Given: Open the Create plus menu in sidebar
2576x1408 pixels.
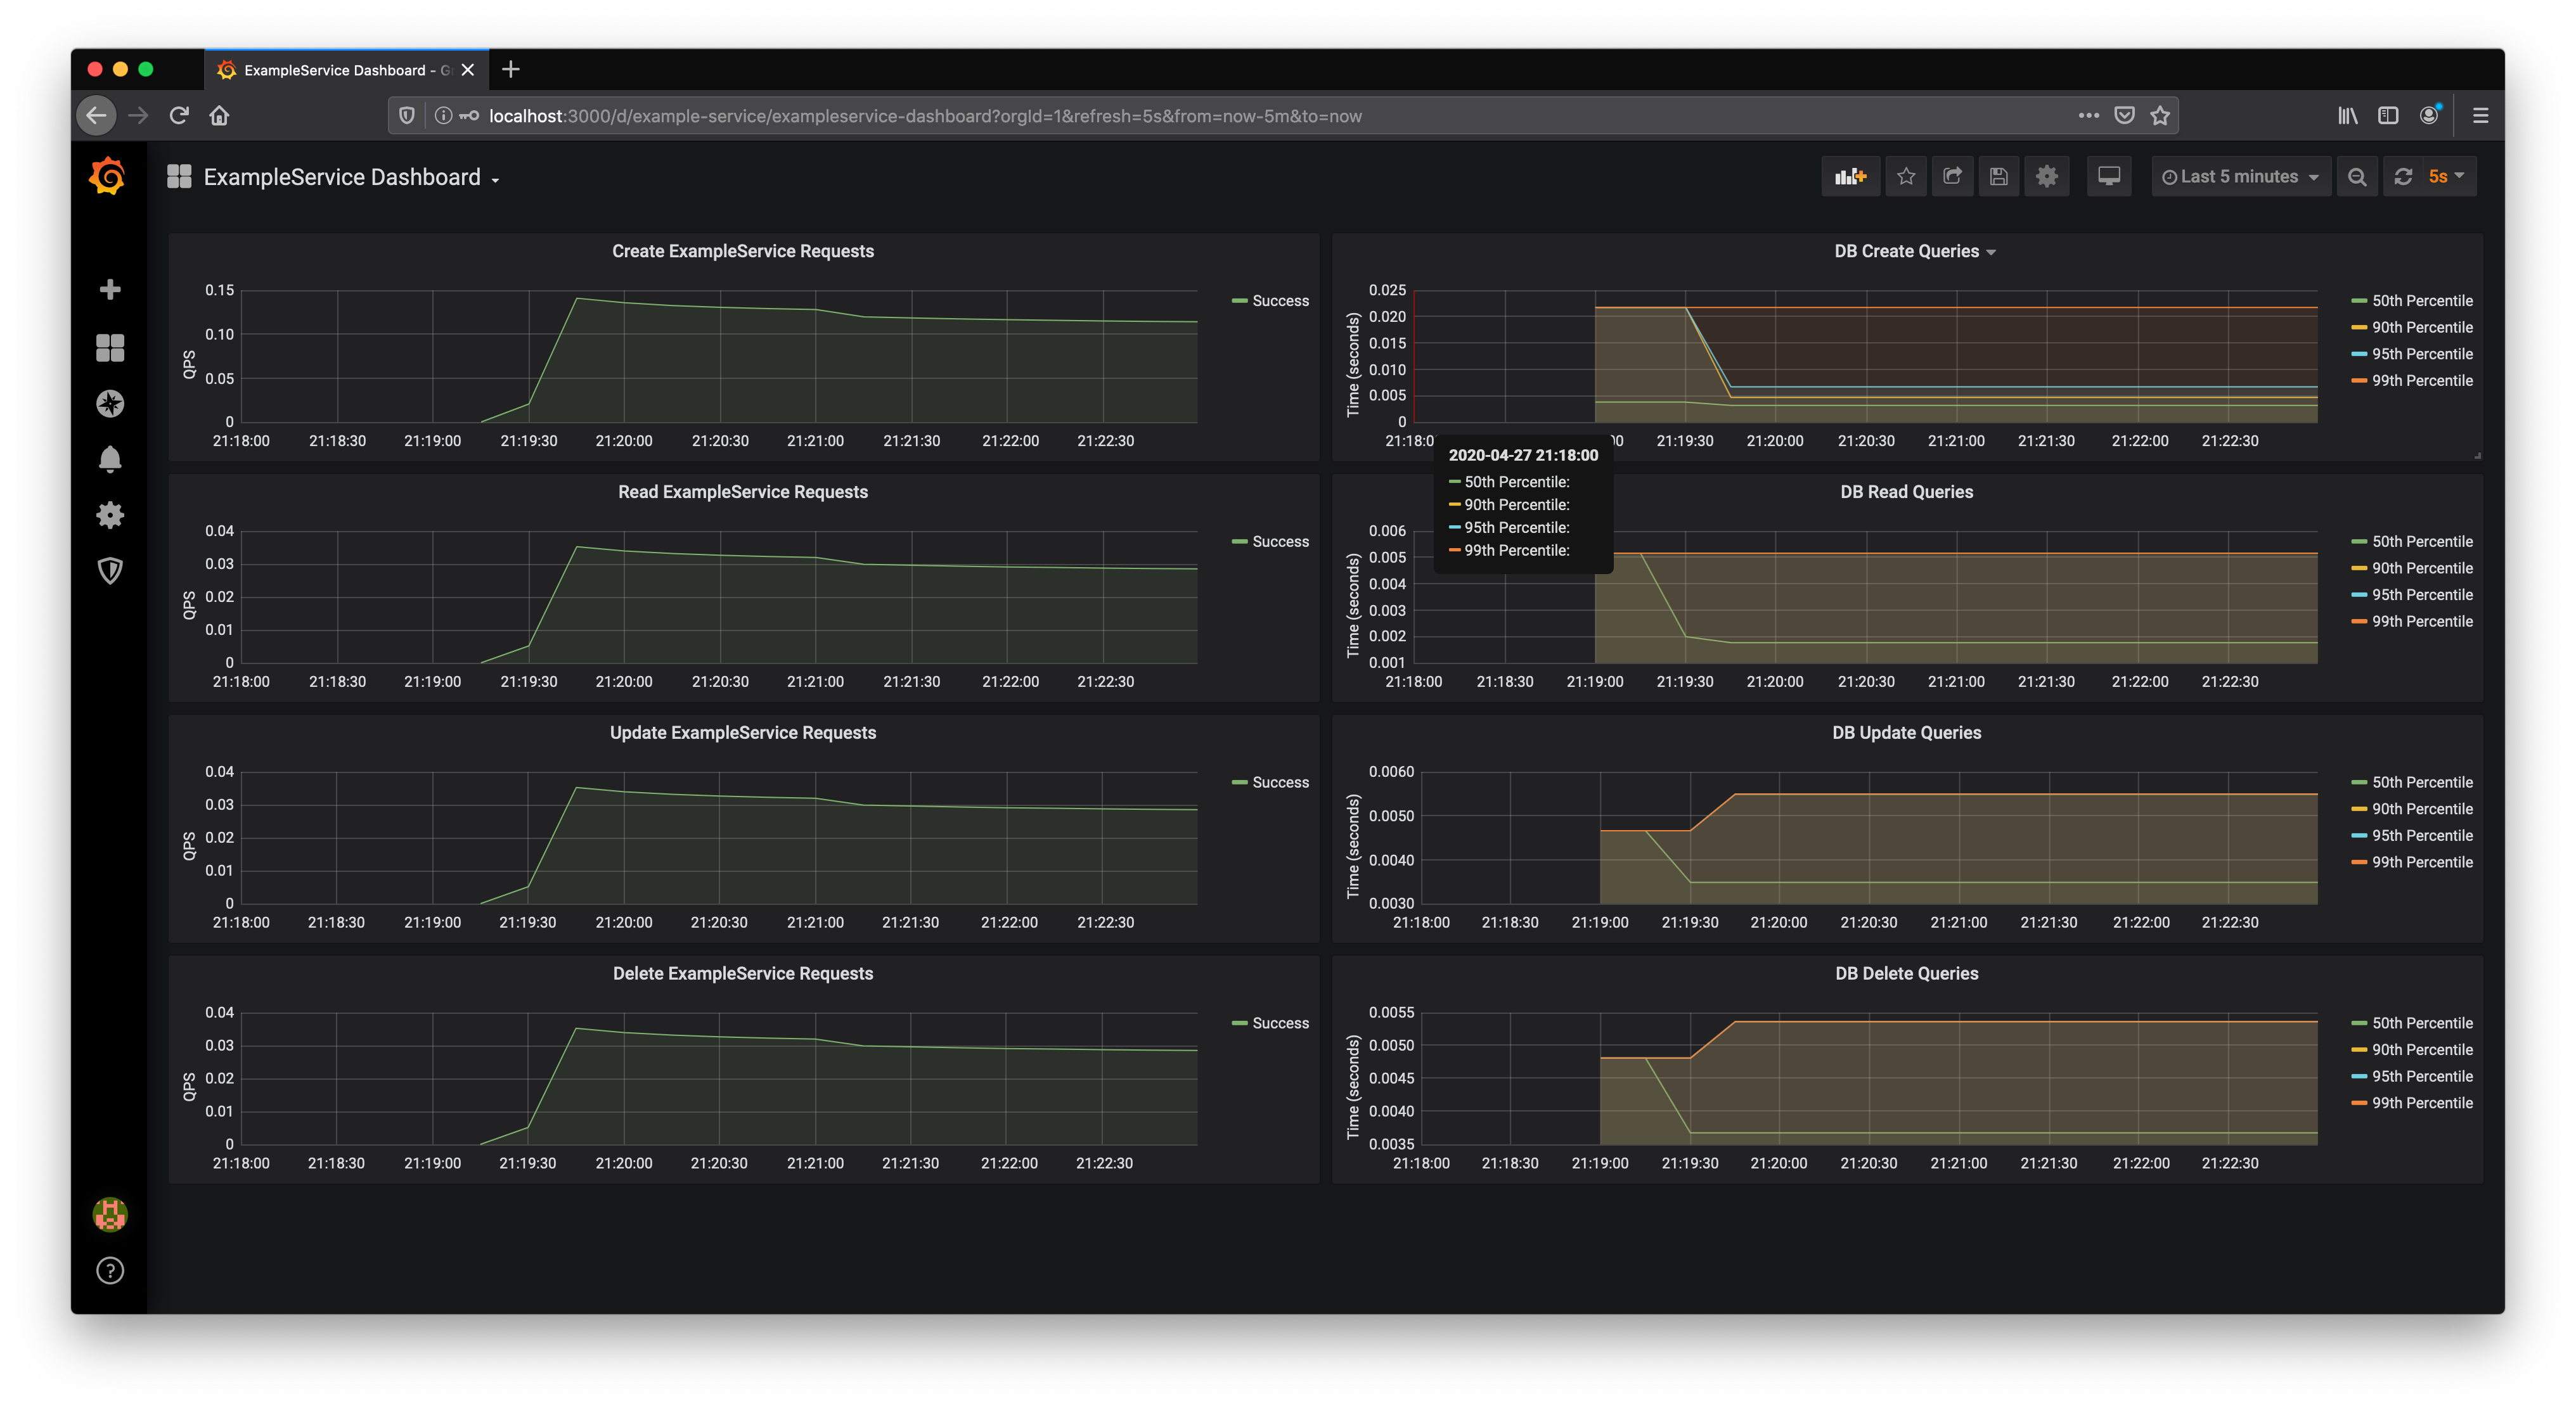Looking at the screenshot, I should pos(110,290).
